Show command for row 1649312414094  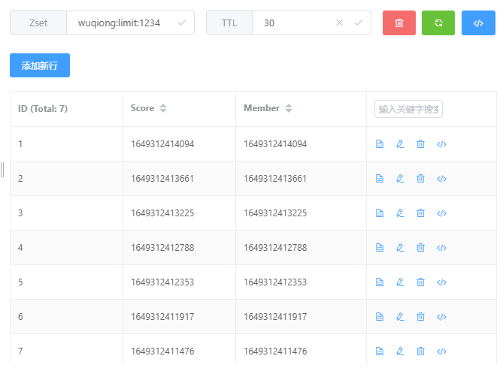(441, 144)
